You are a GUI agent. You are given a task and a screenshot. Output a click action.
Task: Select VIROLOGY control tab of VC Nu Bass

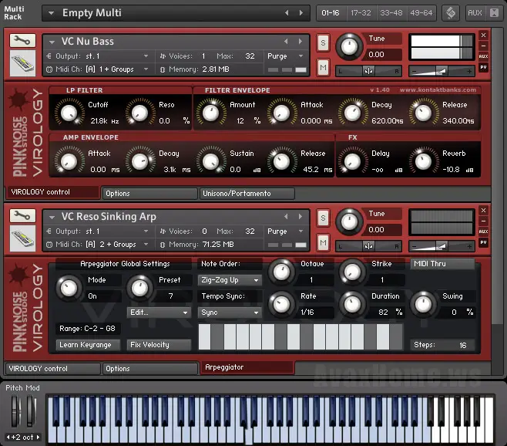52,192
